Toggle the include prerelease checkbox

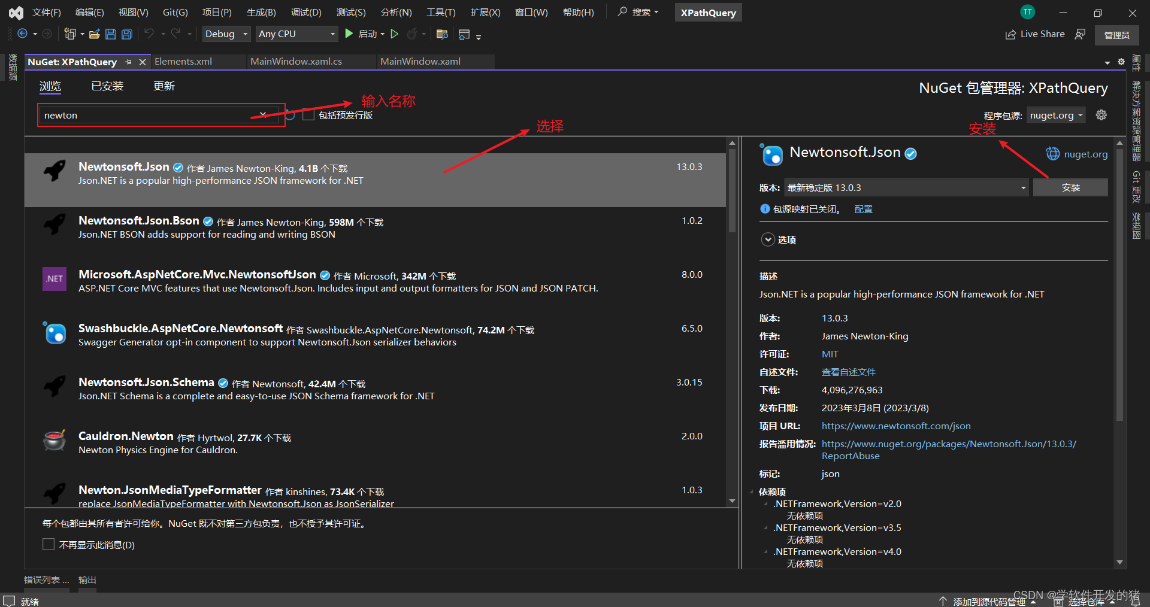point(308,115)
